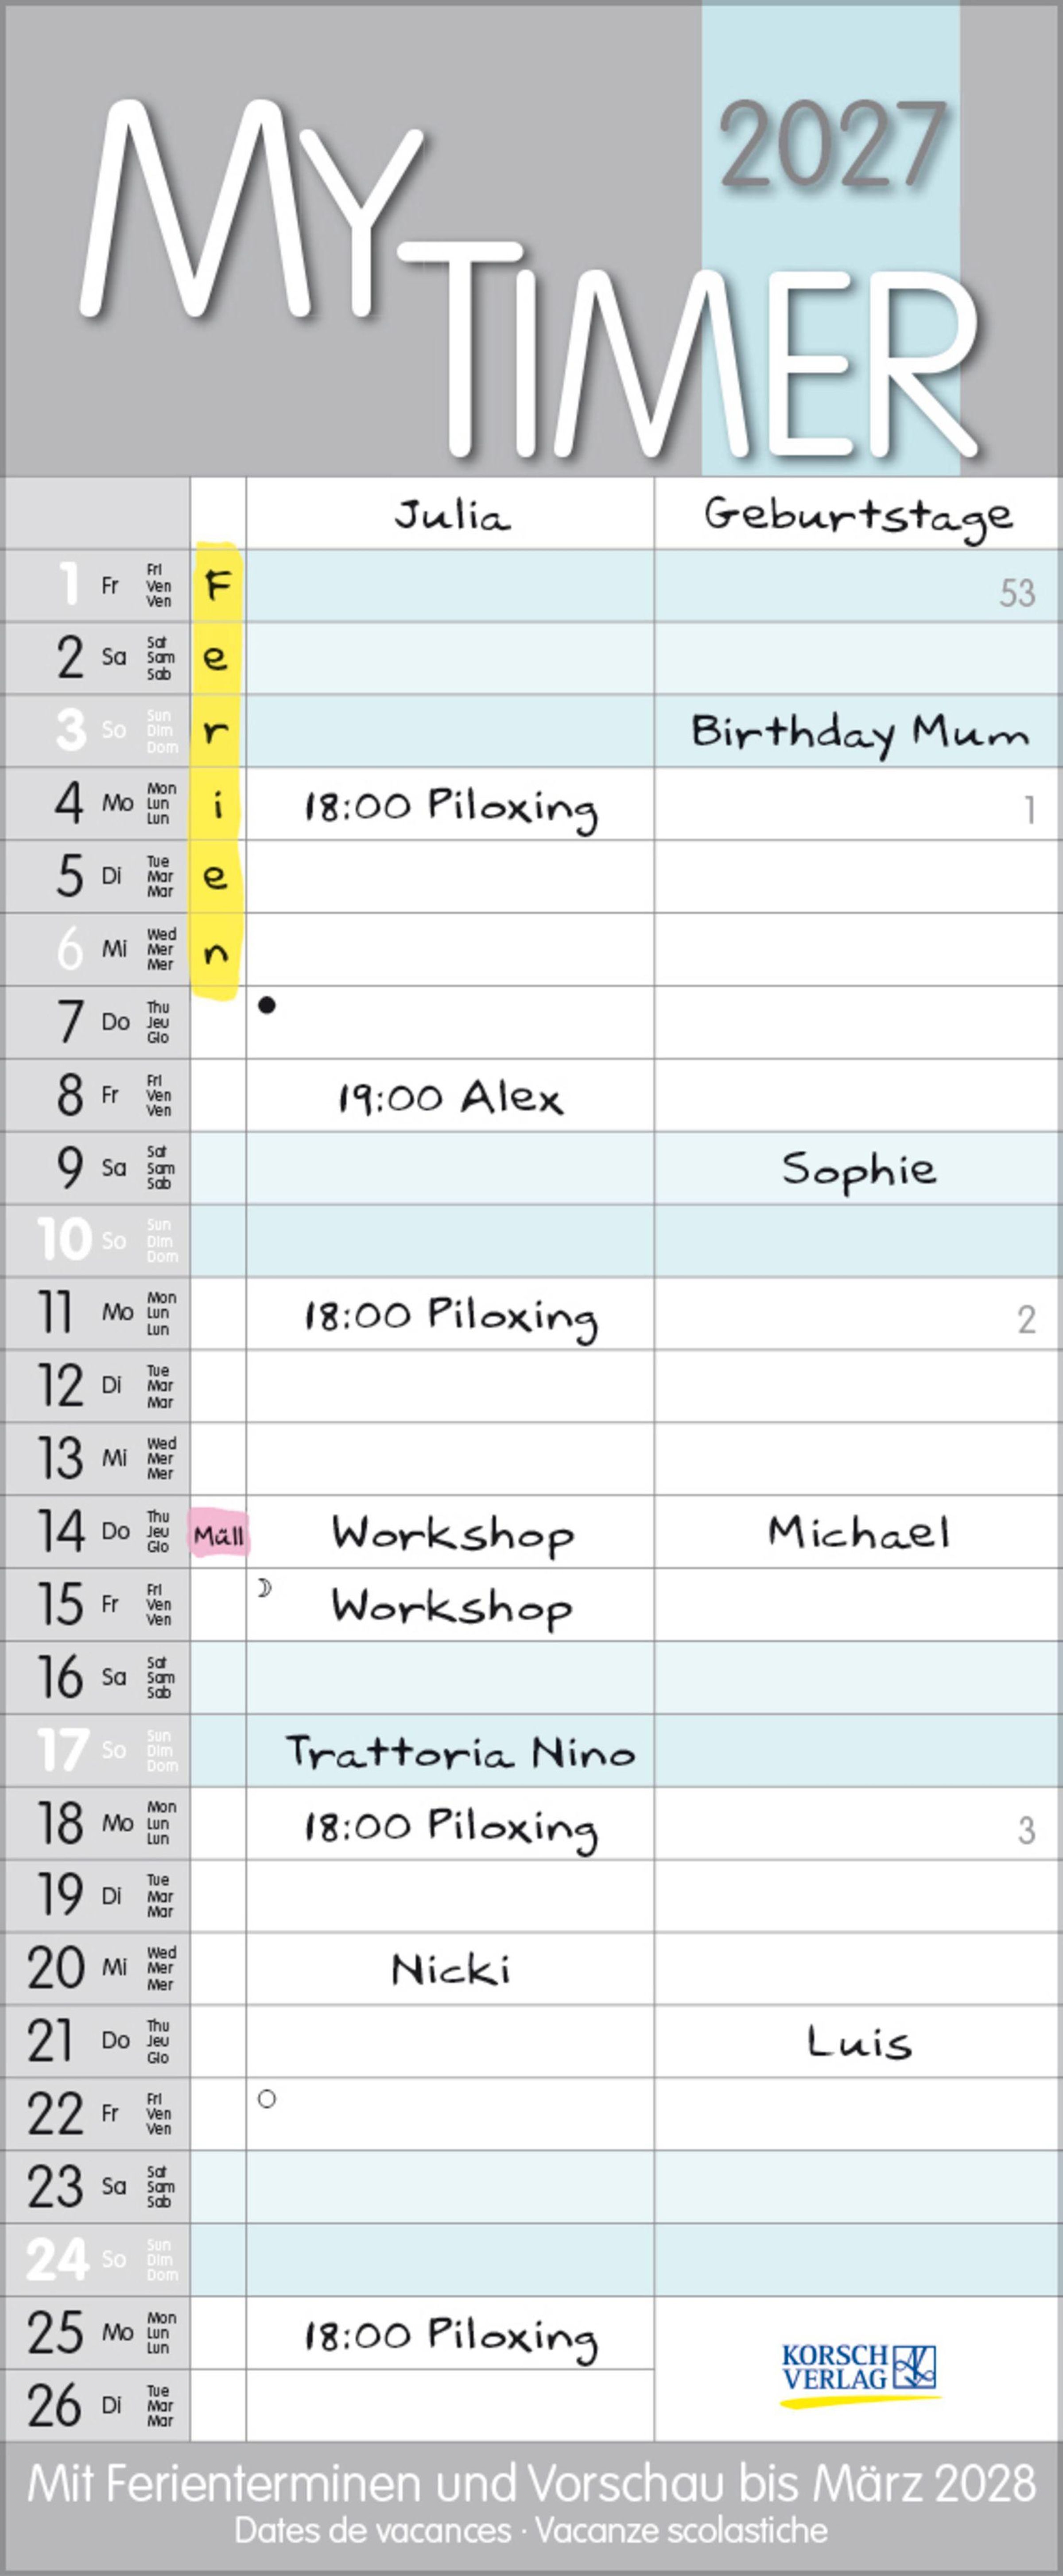The image size is (1063, 2576).
Task: Click the Korsch Verlag logo
Action: 859,2370
